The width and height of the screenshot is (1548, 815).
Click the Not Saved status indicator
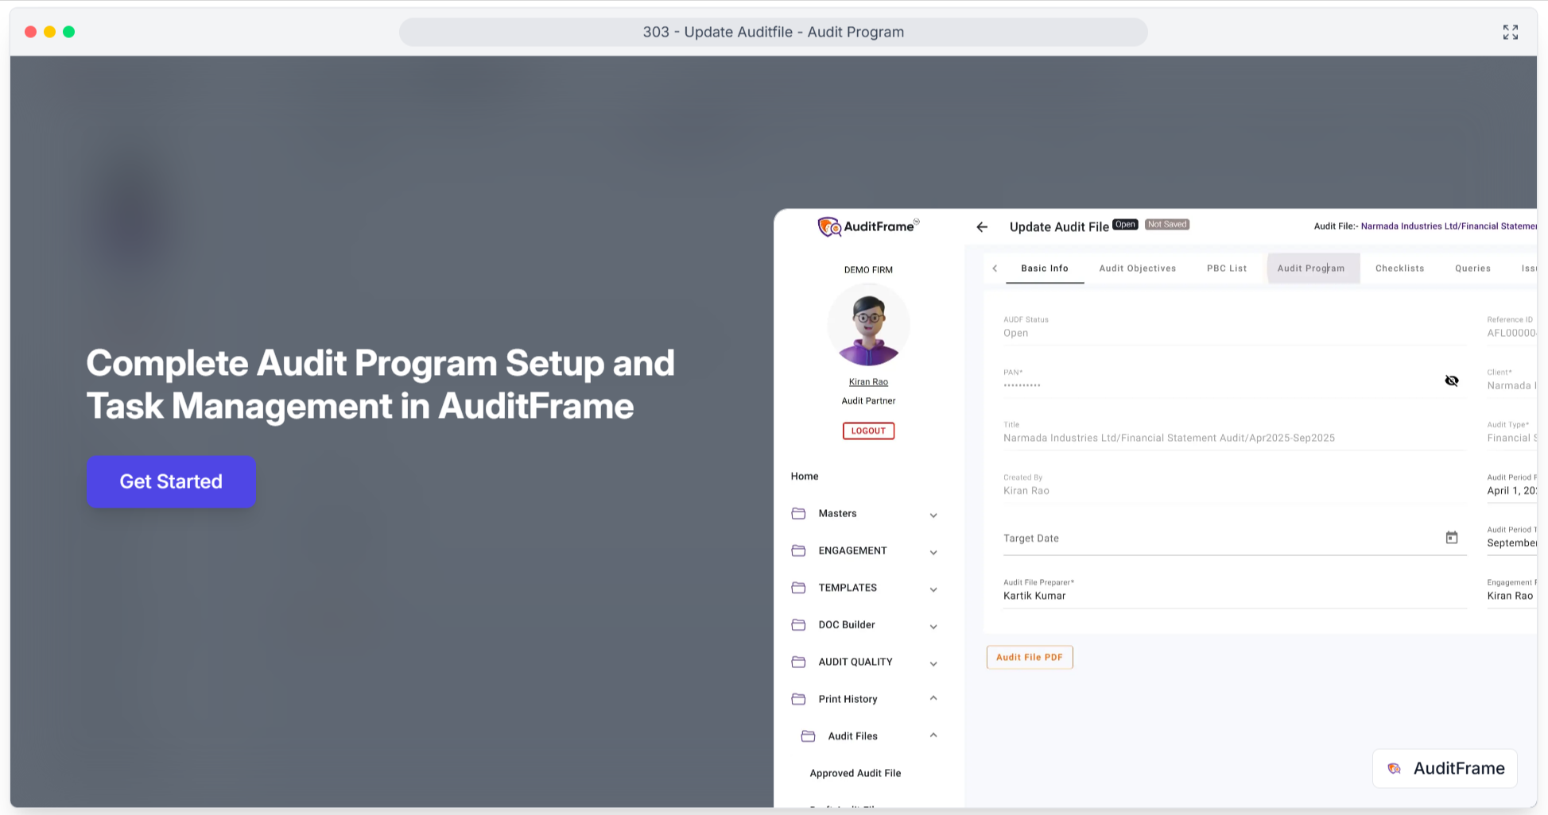click(x=1166, y=224)
